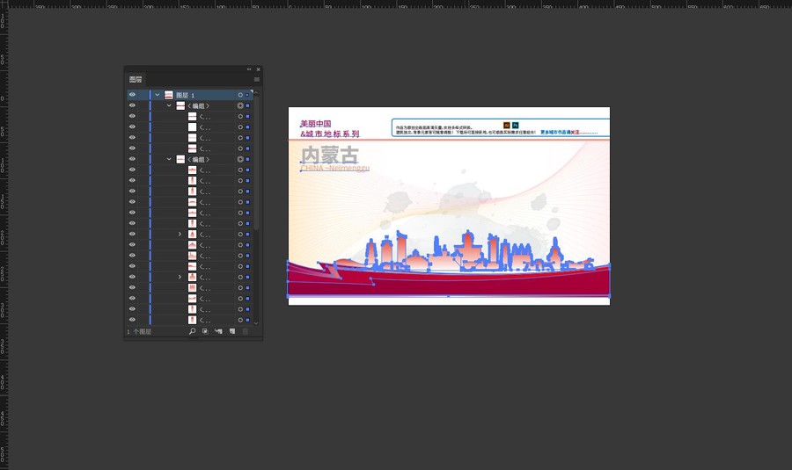Click the Layers panel scrollbar up arrow
This screenshot has height=470, width=792.
(x=256, y=93)
